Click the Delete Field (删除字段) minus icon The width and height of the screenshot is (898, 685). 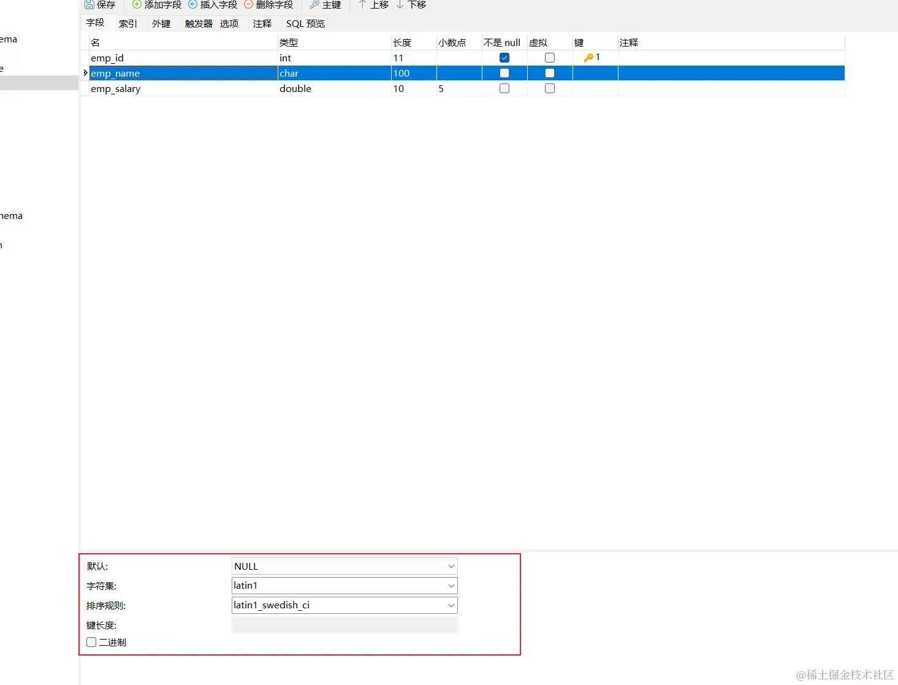coord(249,4)
